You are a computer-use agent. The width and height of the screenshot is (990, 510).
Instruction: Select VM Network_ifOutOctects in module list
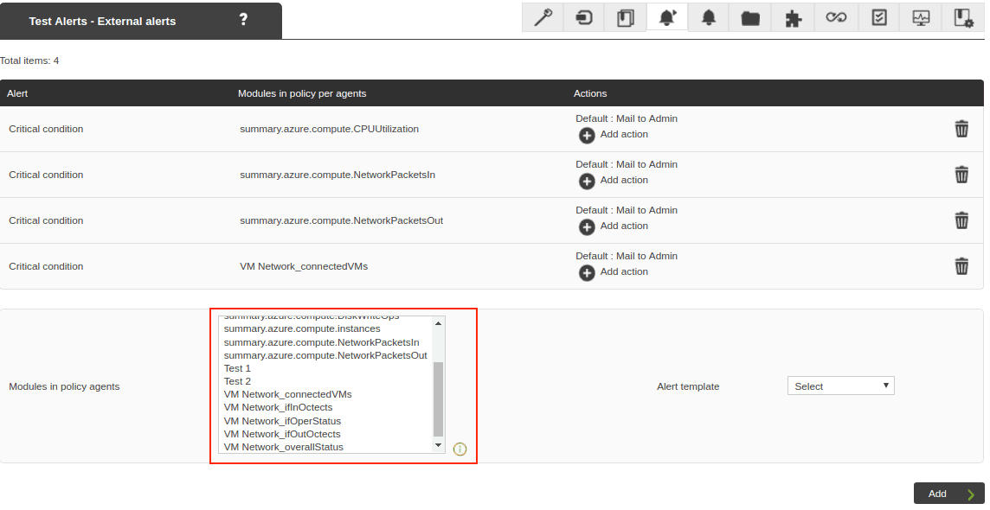tap(282, 434)
